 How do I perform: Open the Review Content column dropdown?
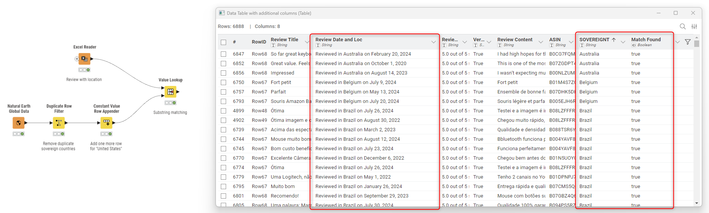coord(541,42)
